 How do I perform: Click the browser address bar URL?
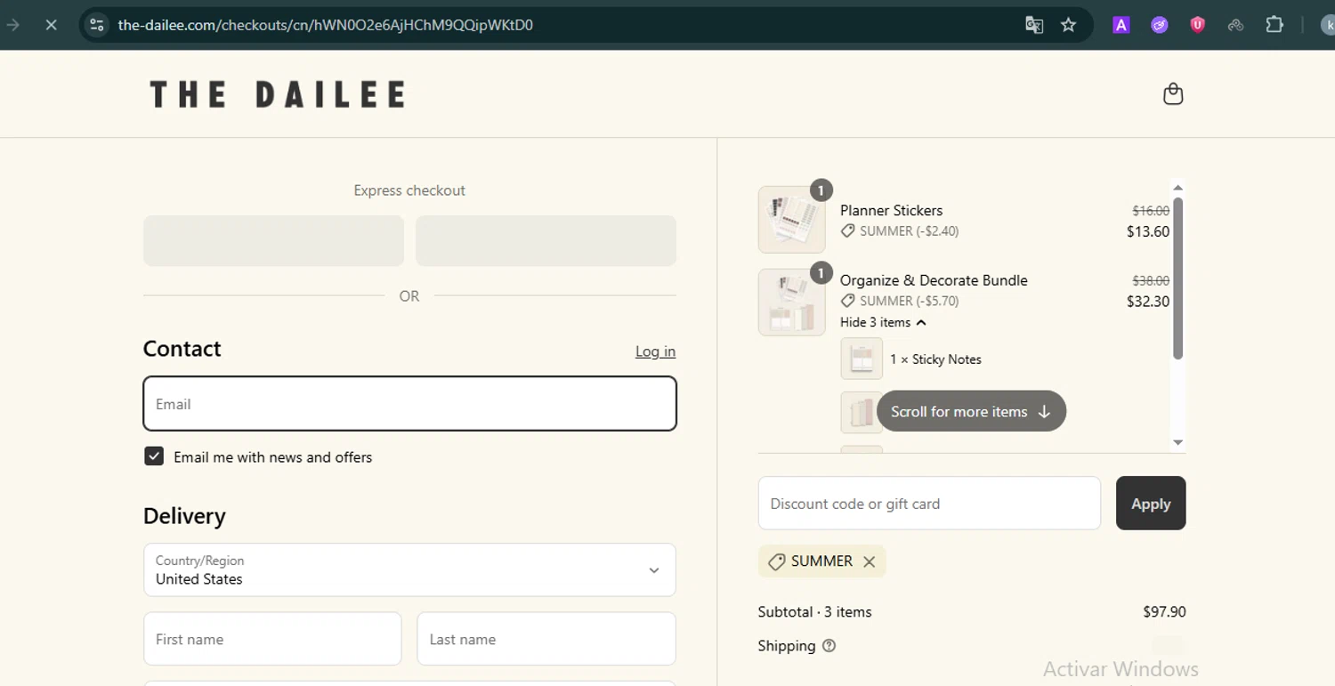click(x=325, y=25)
